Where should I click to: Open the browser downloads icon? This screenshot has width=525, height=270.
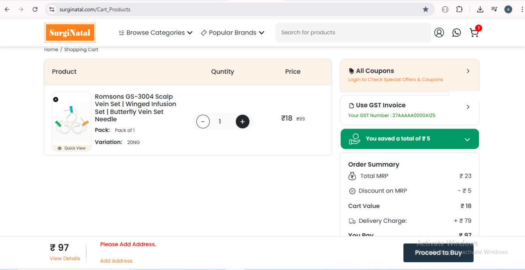[x=480, y=9]
